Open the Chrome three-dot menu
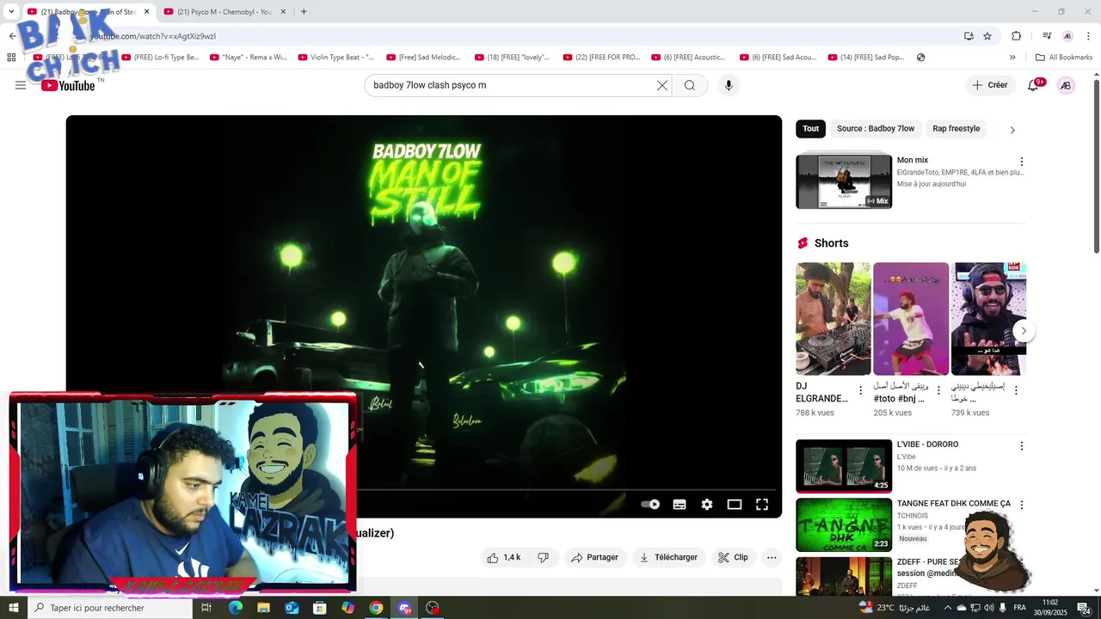The image size is (1101, 619). pos(1089,36)
